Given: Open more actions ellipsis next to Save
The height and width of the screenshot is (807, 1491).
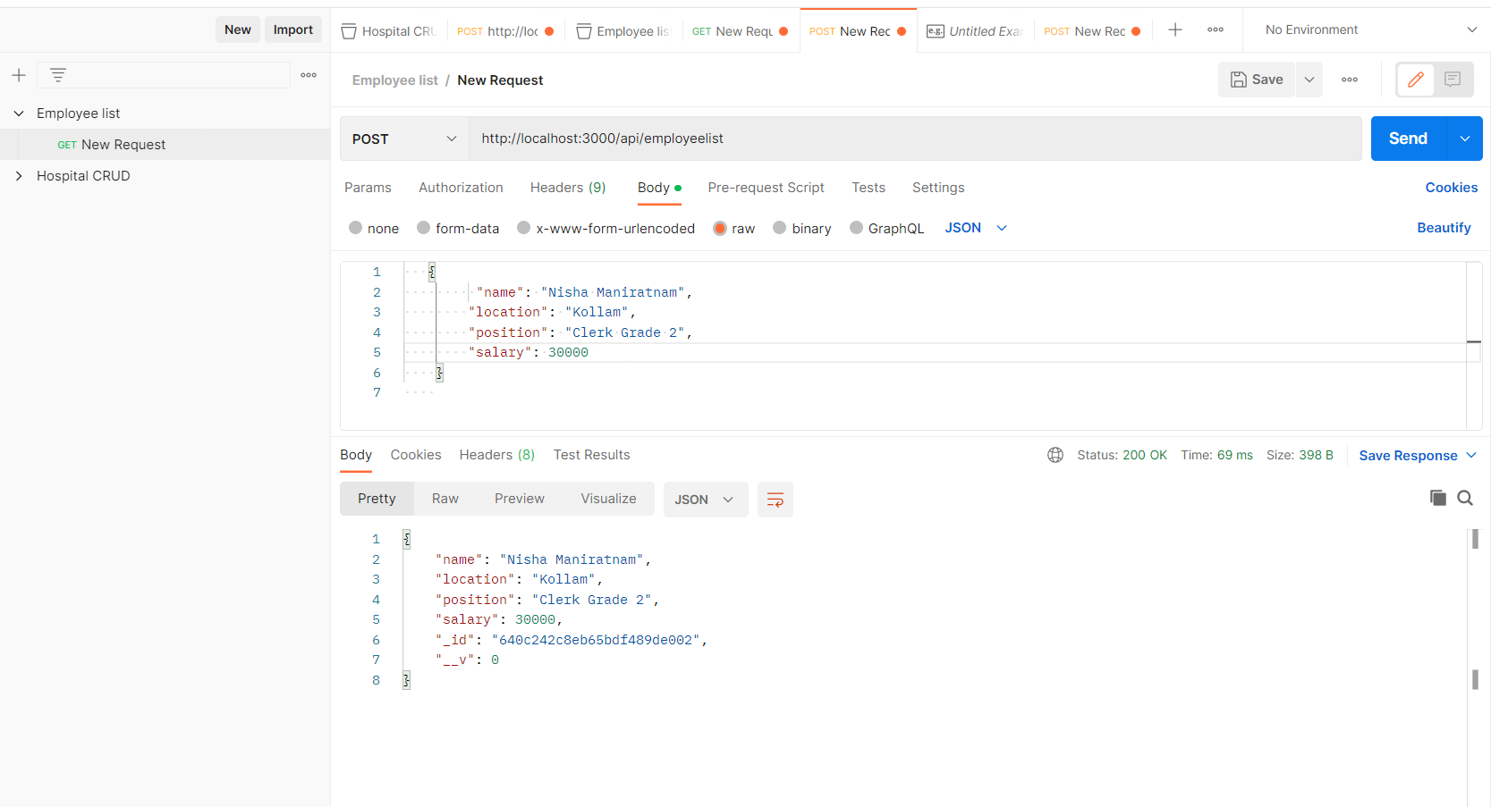Looking at the screenshot, I should pyautogui.click(x=1350, y=80).
